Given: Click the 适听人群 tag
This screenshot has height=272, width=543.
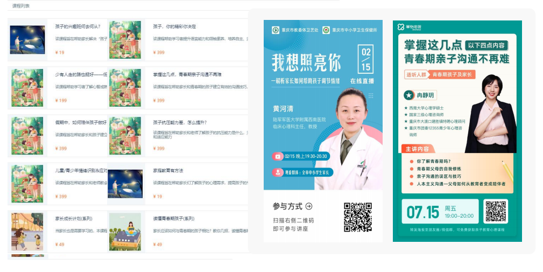Looking at the screenshot, I should [x=416, y=74].
